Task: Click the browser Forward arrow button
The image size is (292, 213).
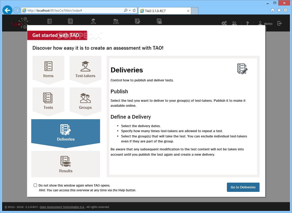Action: coord(17,10)
